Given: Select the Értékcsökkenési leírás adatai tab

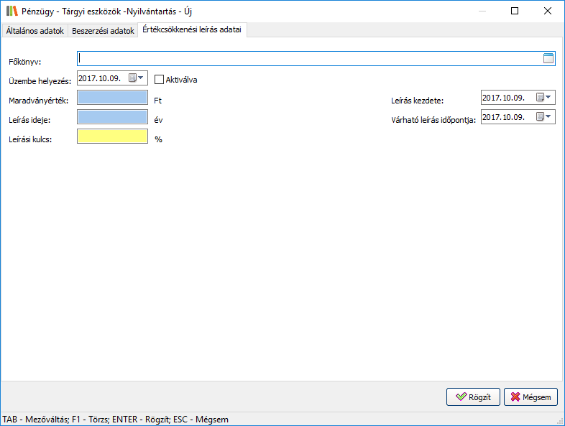Looking at the screenshot, I should 192,30.
